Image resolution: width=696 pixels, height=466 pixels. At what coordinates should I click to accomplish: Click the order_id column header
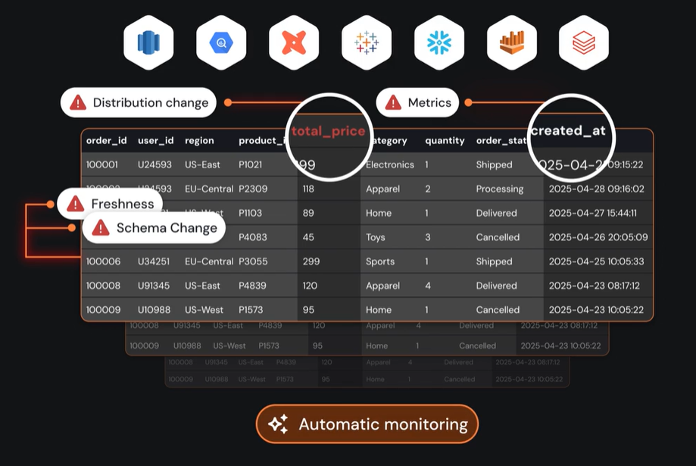(x=107, y=141)
